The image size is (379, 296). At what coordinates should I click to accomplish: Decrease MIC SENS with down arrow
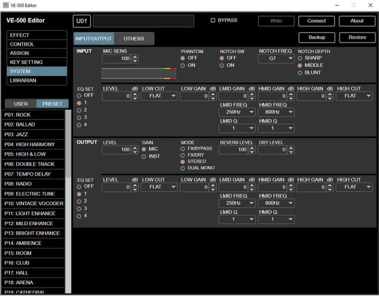pos(135,61)
